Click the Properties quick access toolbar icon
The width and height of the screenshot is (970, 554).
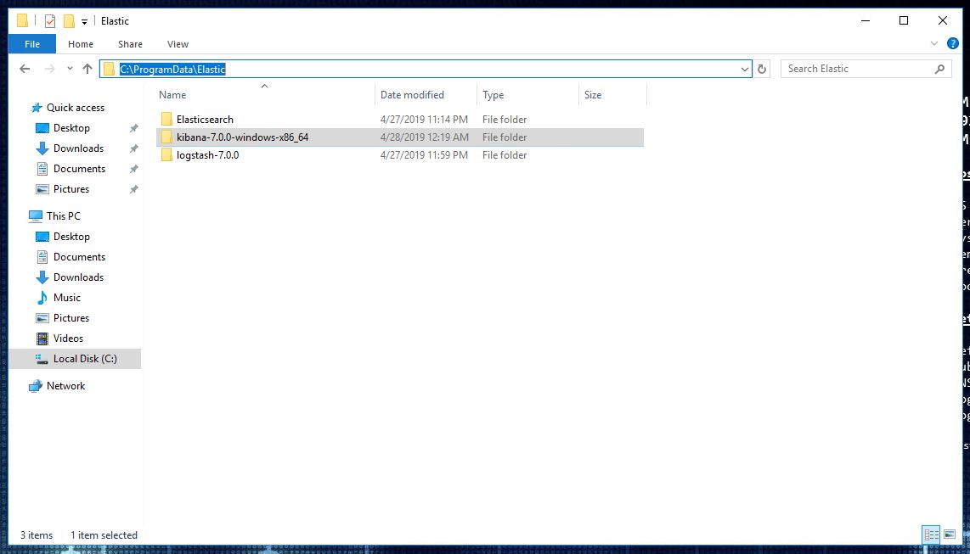coord(50,21)
